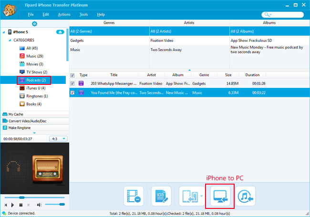Viewport: 310px width, 217px height.
Task: Click the next track button
Action: tap(29, 205)
